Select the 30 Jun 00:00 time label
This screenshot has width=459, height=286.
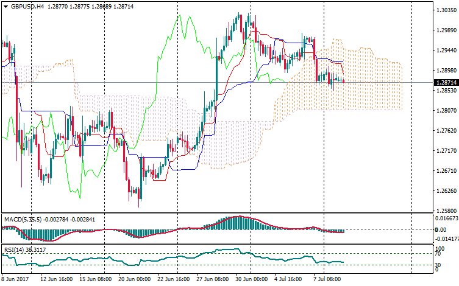(250, 279)
